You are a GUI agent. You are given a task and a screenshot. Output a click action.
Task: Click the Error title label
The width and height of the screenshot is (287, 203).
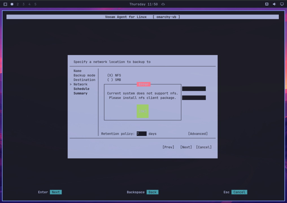pos(143,84)
